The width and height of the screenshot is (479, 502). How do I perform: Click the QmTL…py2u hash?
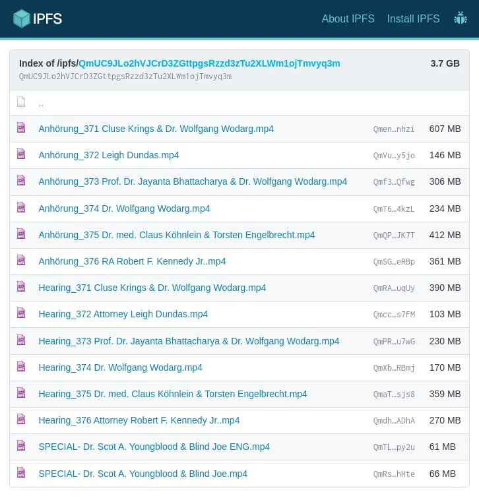pyautogui.click(x=394, y=447)
